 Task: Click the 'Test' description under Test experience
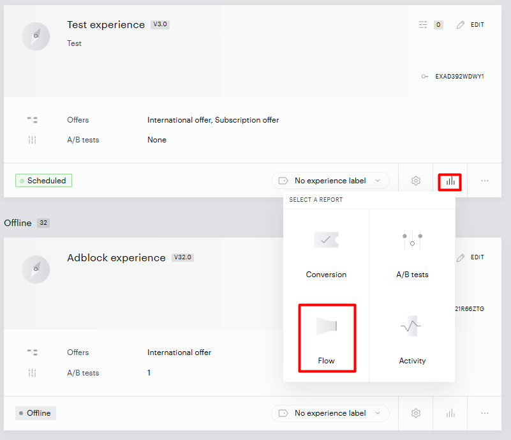(74, 43)
